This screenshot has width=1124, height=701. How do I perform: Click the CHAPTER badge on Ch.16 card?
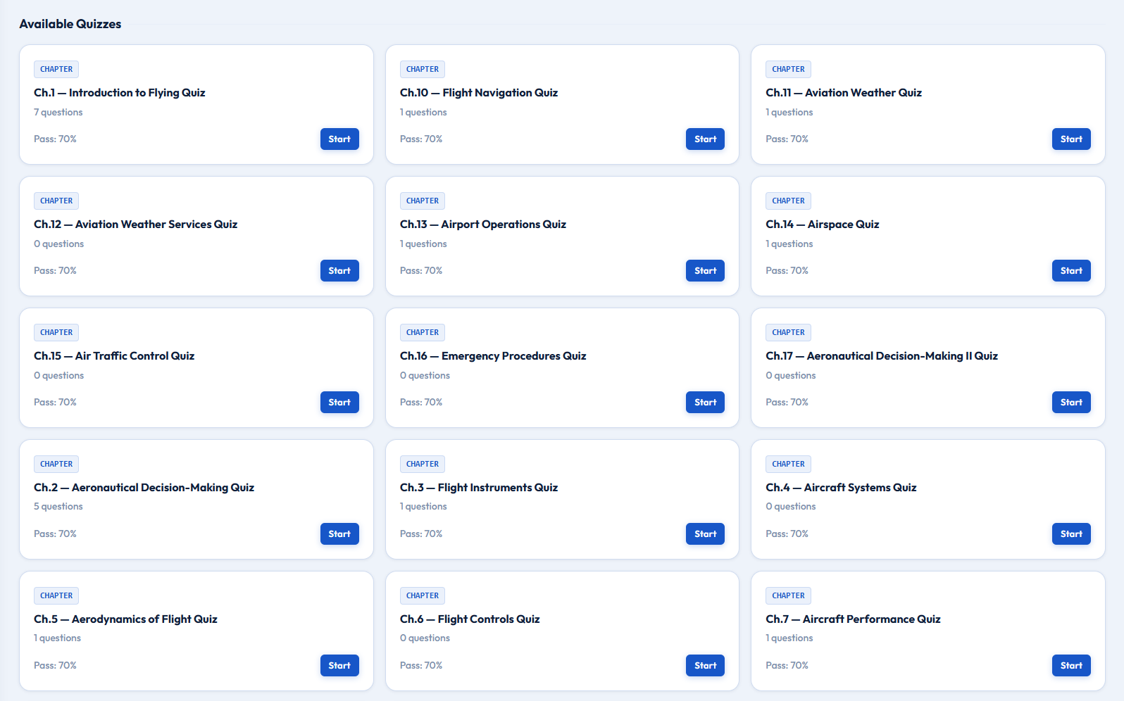(x=422, y=332)
